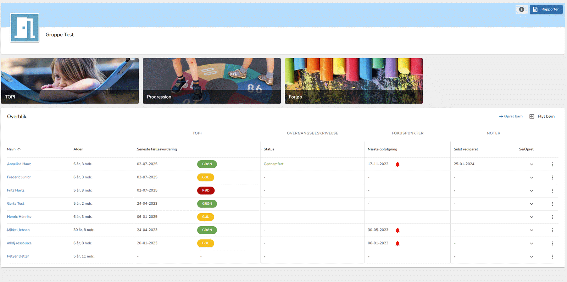567x282 pixels.
Task: Open Gerta Test child link
Action: 16,204
